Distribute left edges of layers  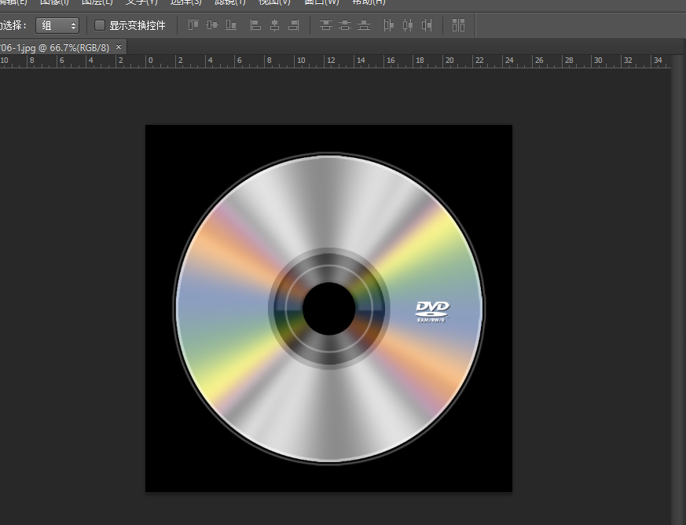(x=388, y=25)
